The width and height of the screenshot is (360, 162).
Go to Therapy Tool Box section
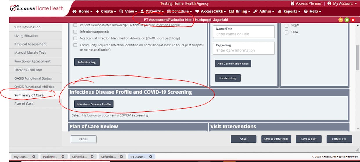[x=35, y=70]
